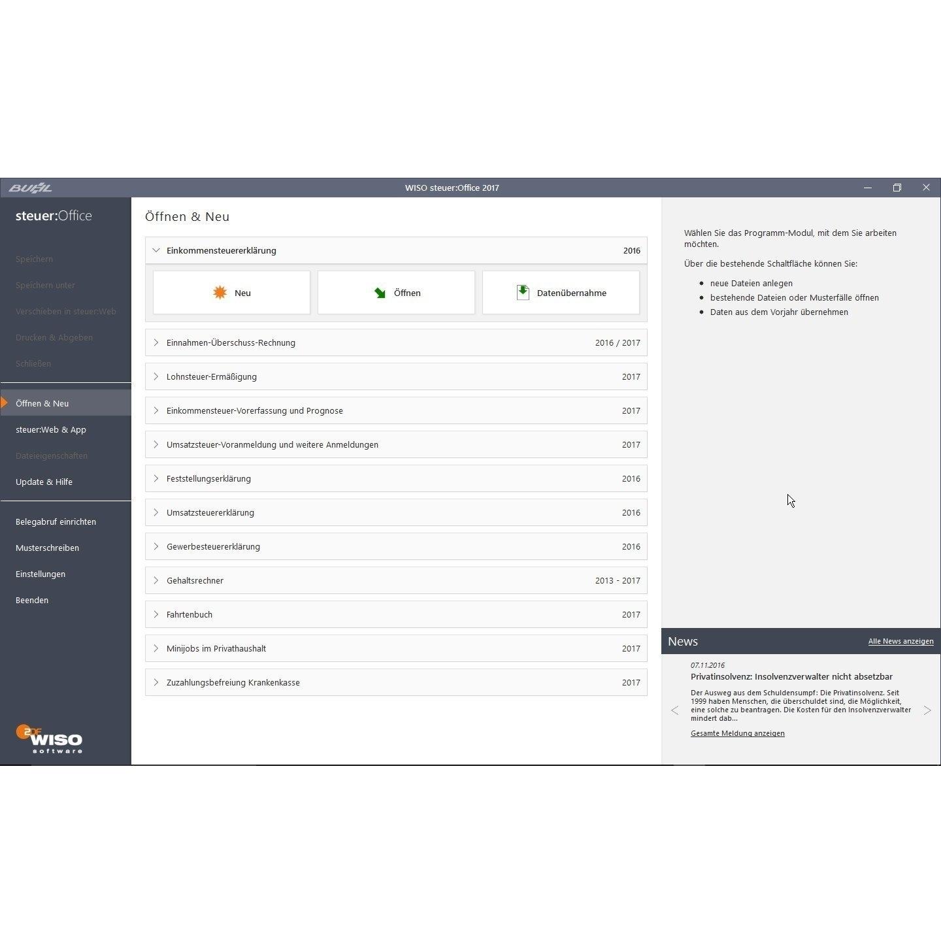The width and height of the screenshot is (941, 941).
Task: Click the orange starburst Neu icon
Action: pos(220,293)
